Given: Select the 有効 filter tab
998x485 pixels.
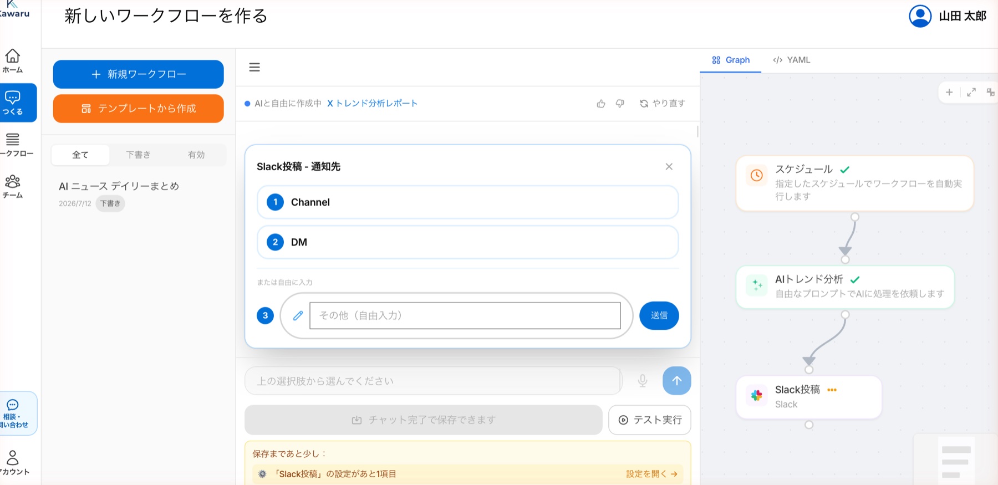Looking at the screenshot, I should pos(196,155).
